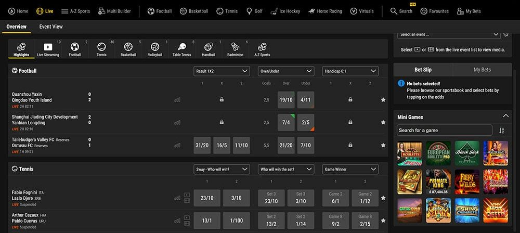Screen dimensions: 520x233
Task: Open the Select an event dropdown
Action: coord(449,34)
